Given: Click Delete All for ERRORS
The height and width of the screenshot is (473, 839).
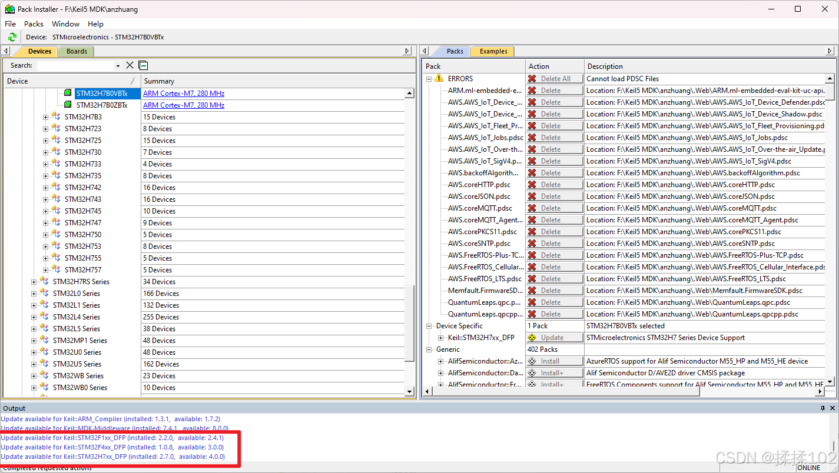Looking at the screenshot, I should point(555,78).
